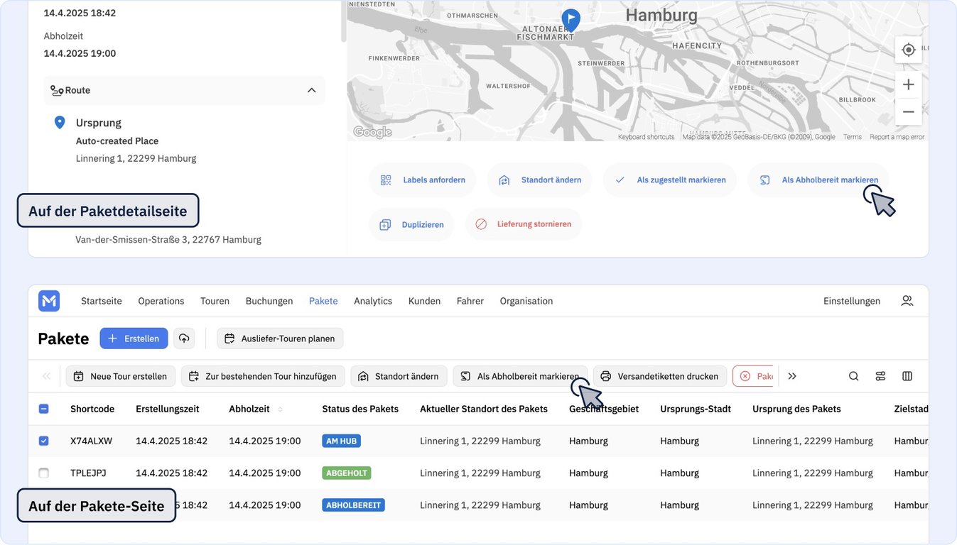
Task: Open the Kunden menu item
Action: [x=424, y=301]
